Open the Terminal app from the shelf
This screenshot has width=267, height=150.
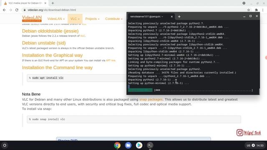[150, 145]
